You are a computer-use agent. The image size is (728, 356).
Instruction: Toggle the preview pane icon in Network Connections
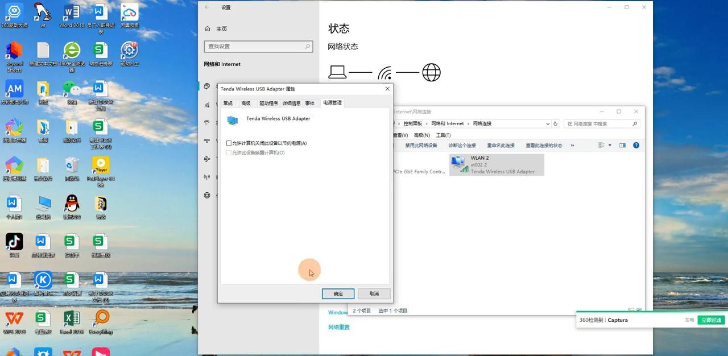pos(622,145)
